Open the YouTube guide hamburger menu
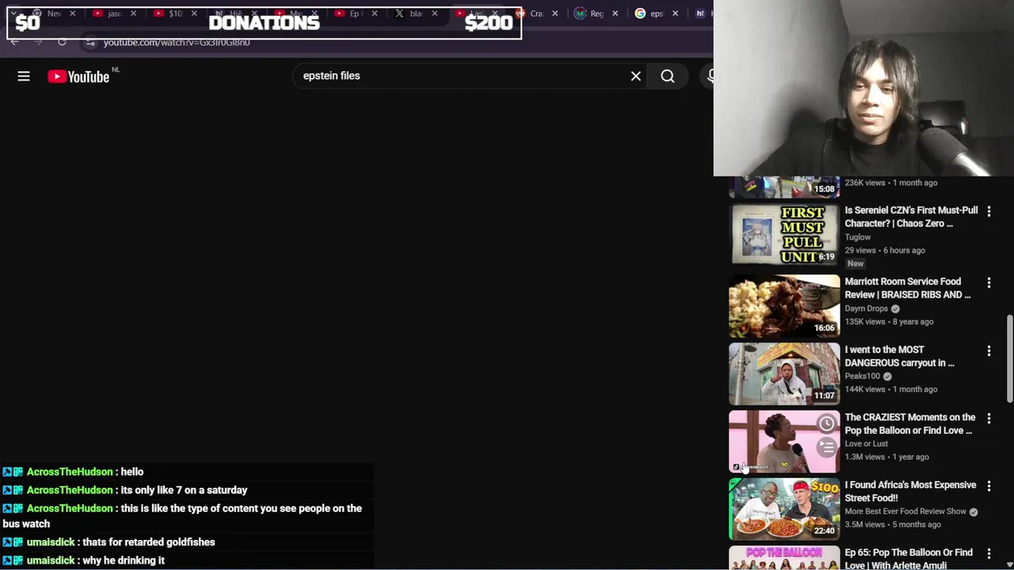The height and width of the screenshot is (570, 1014). 24,76
